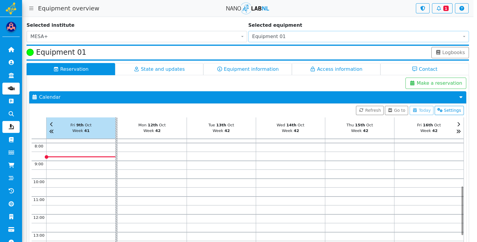The image size is (477, 242).
Task: Switch to State and updates tab
Action: coord(159,69)
